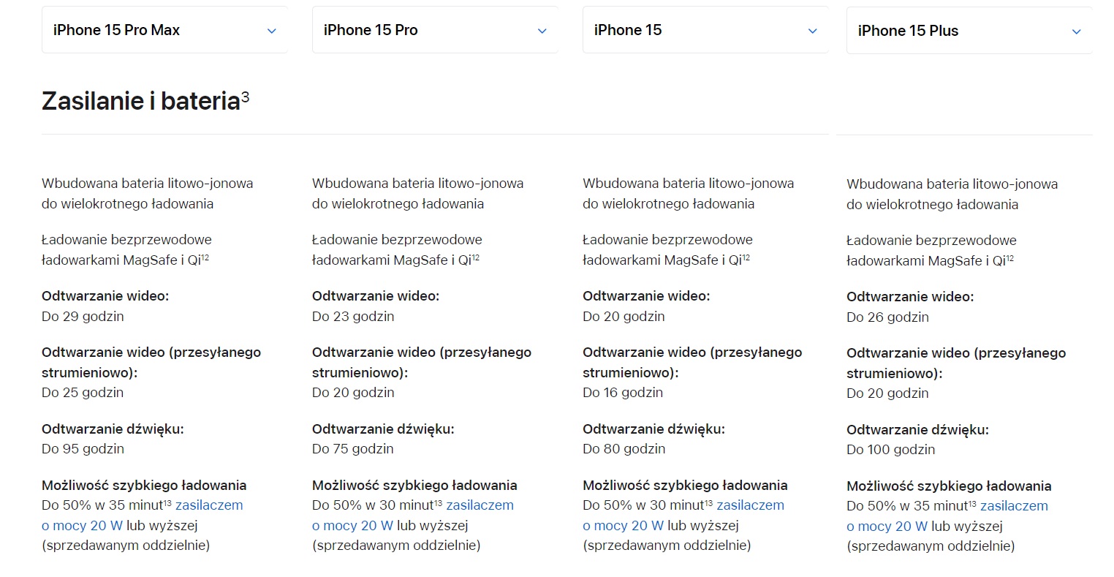Screen dimensions: 1114x577
Task: Click footnote 13 after 35 minut, iPhone 15 Pro Max
Action: (x=168, y=502)
